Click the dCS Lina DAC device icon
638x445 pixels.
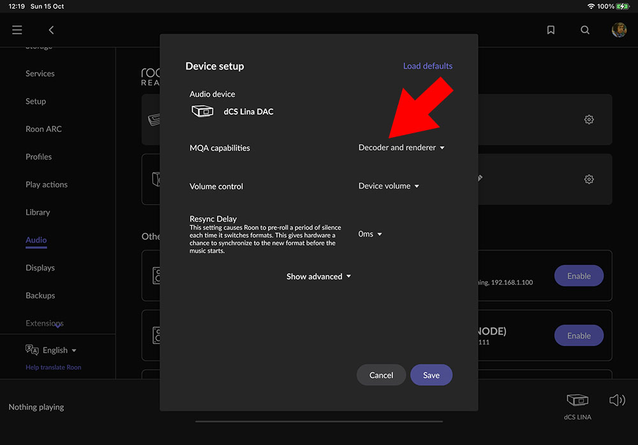[x=202, y=111]
